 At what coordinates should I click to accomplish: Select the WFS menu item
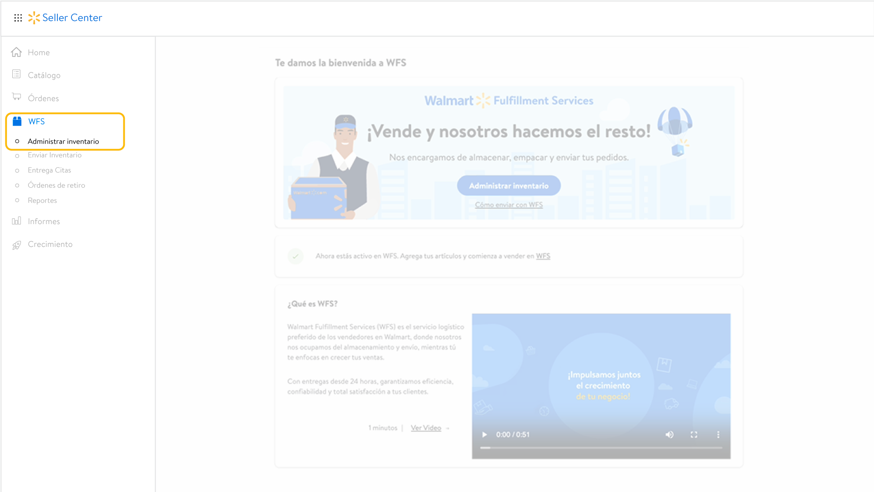[x=36, y=122]
